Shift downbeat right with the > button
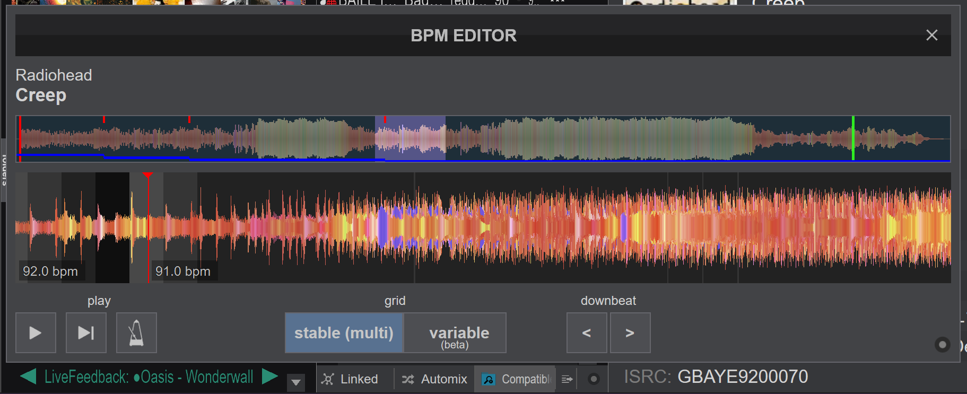The height and width of the screenshot is (394, 967). click(x=630, y=332)
